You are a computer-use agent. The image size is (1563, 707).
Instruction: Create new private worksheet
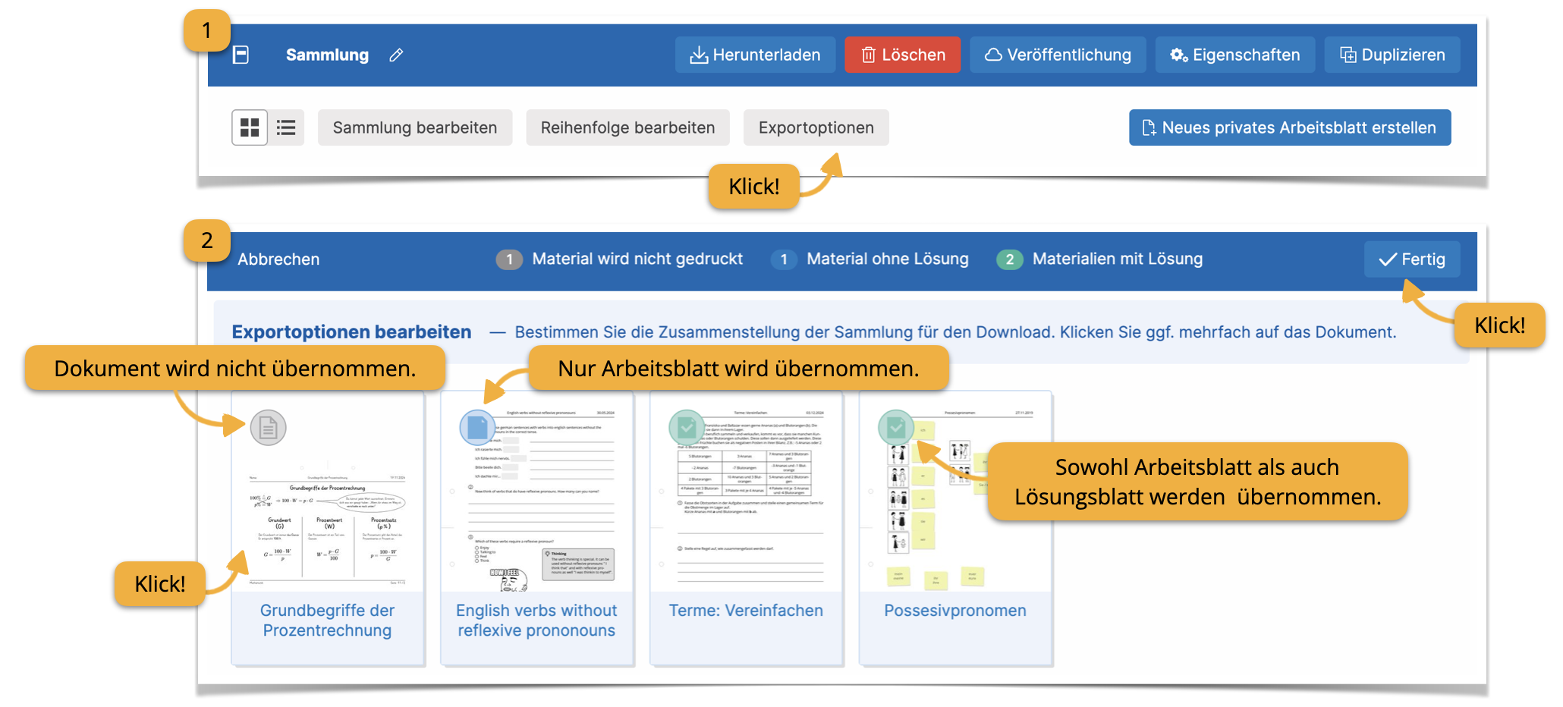tap(1289, 127)
